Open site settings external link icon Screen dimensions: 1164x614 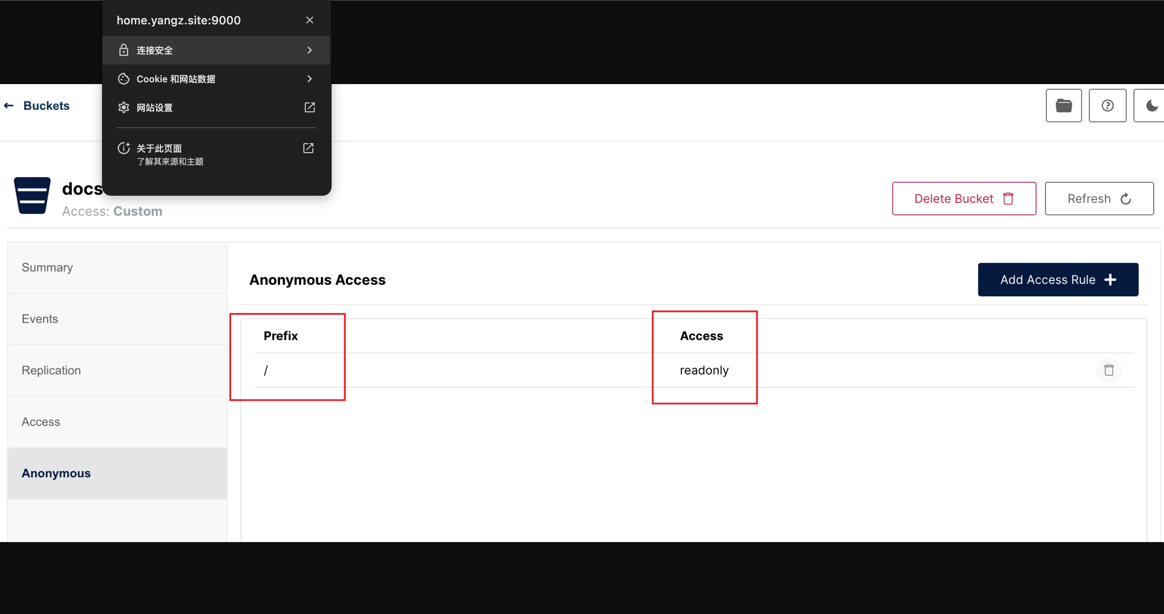(x=309, y=108)
